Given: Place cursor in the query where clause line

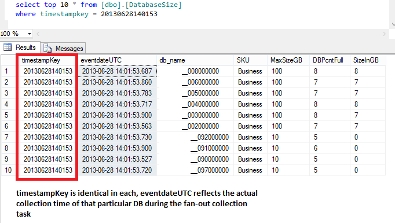Looking at the screenshot, I should point(86,14).
